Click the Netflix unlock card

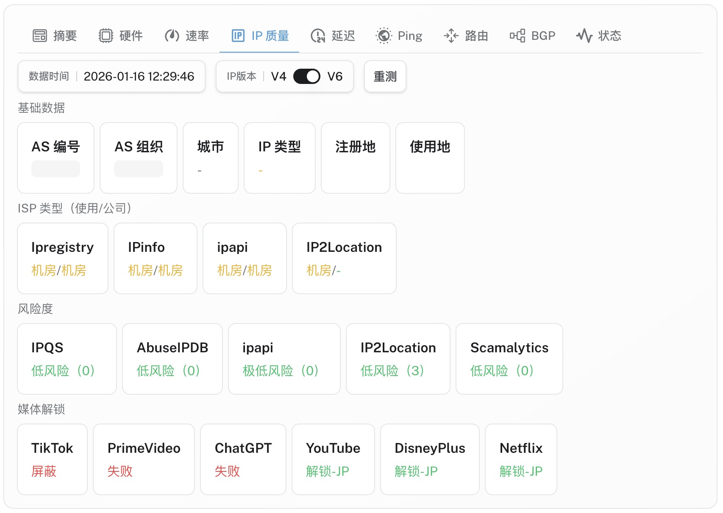pos(521,459)
